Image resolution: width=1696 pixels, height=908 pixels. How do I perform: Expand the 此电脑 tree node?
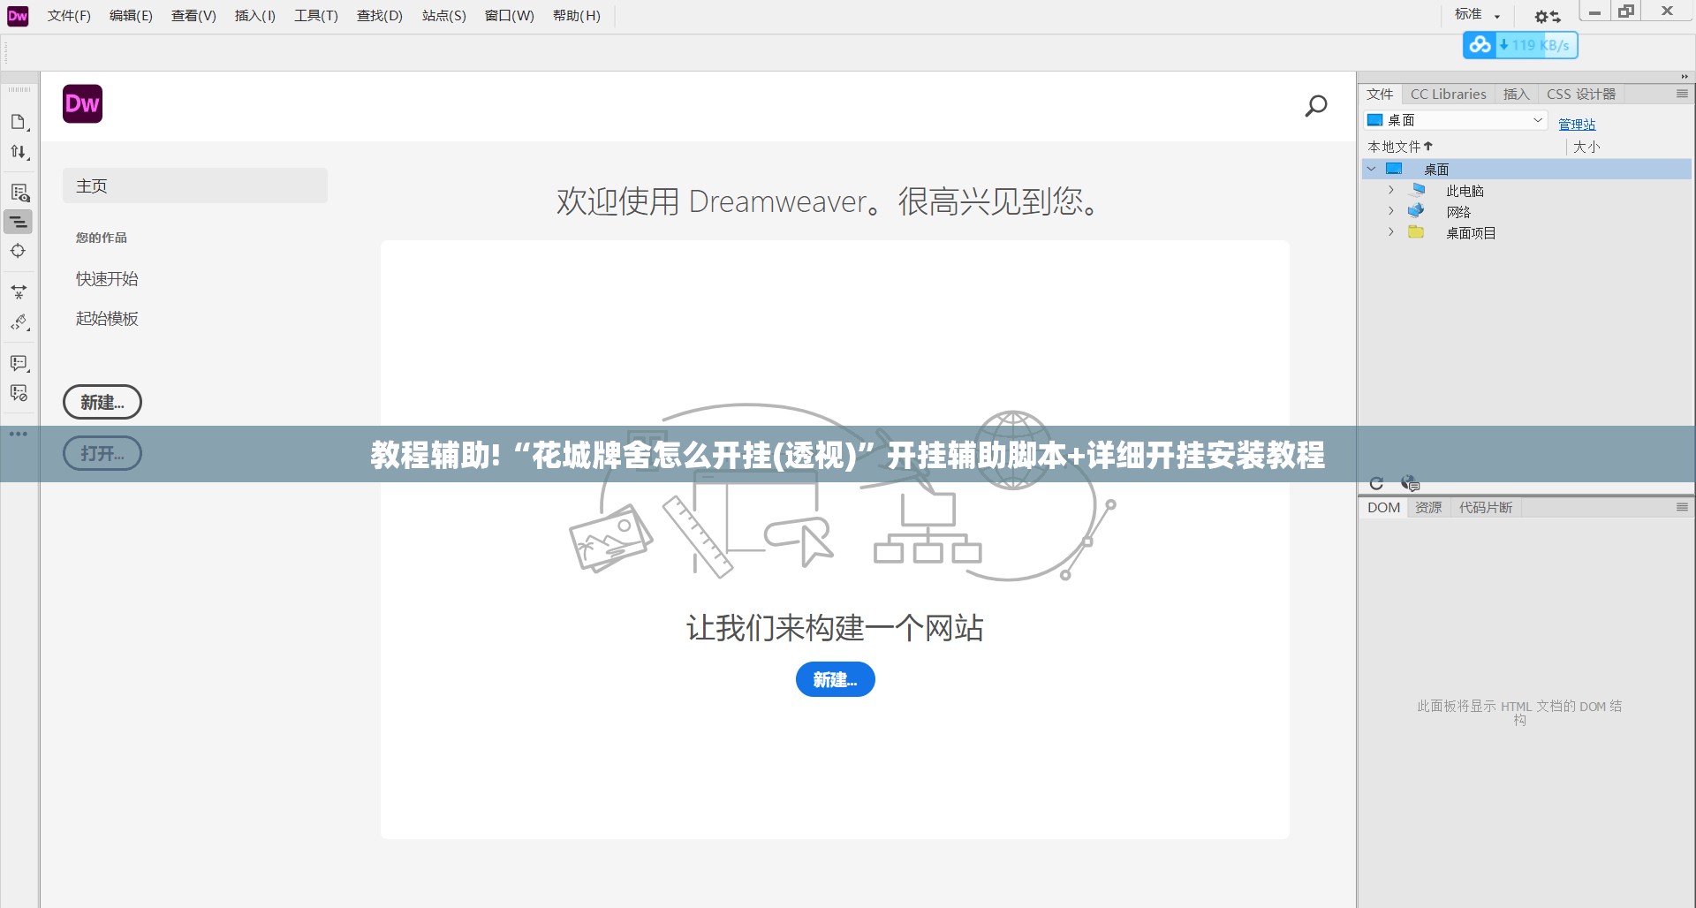(1390, 190)
